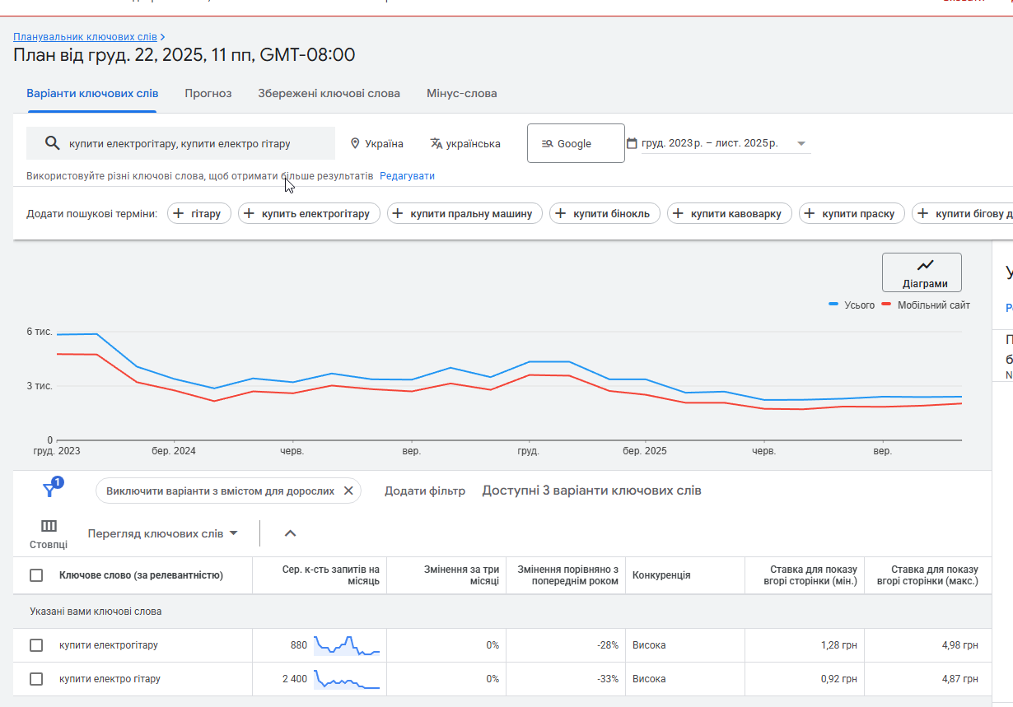The width and height of the screenshot is (1013, 707).
Task: Click the Україна location pin icon
Action: pyautogui.click(x=355, y=143)
